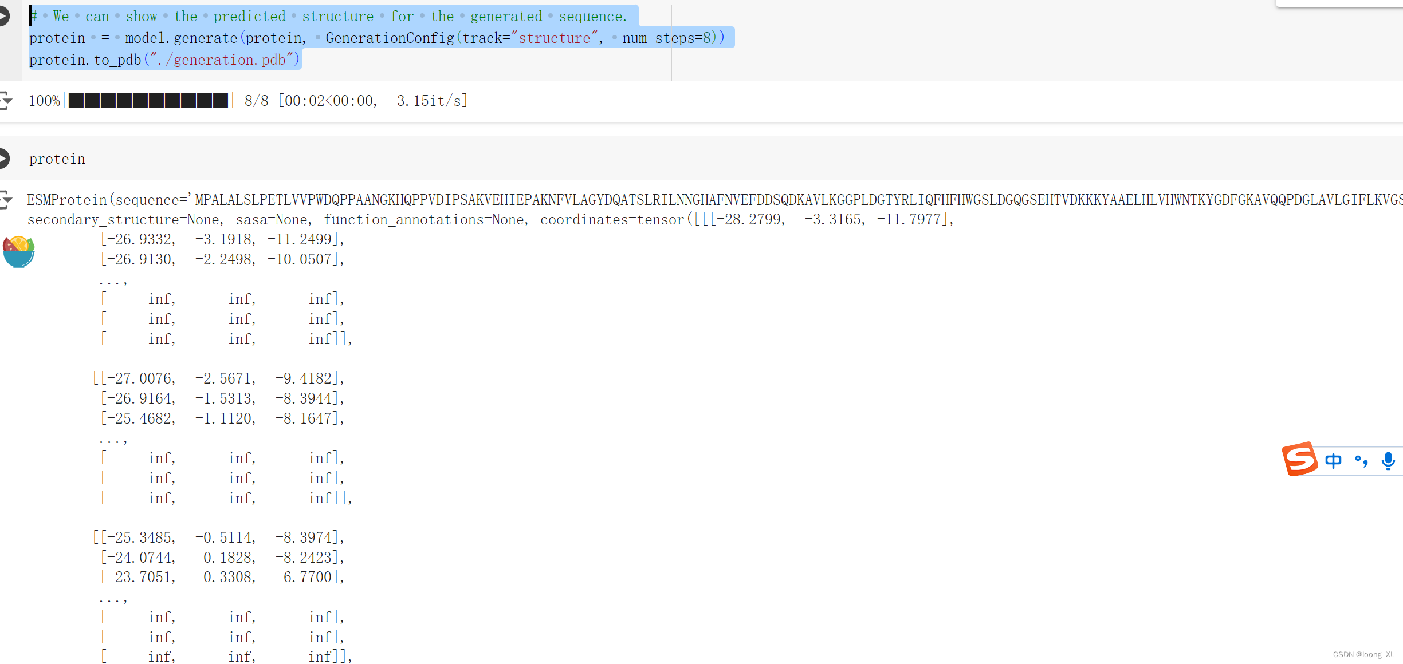This screenshot has width=1403, height=664.
Task: Run the structure generation code cell
Action: click(3, 15)
